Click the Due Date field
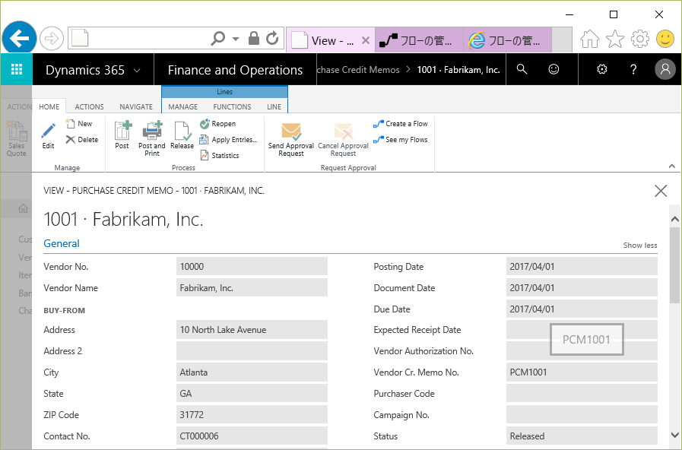The width and height of the screenshot is (682, 450). coord(582,309)
